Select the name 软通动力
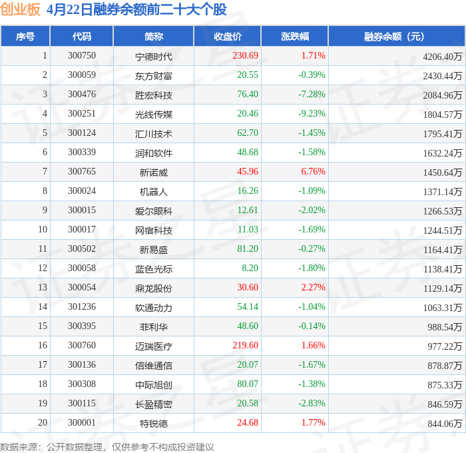The height and width of the screenshot is (453, 466). [x=154, y=308]
